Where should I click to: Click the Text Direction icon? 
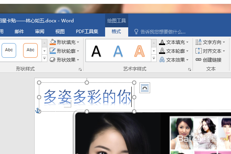point(198,42)
